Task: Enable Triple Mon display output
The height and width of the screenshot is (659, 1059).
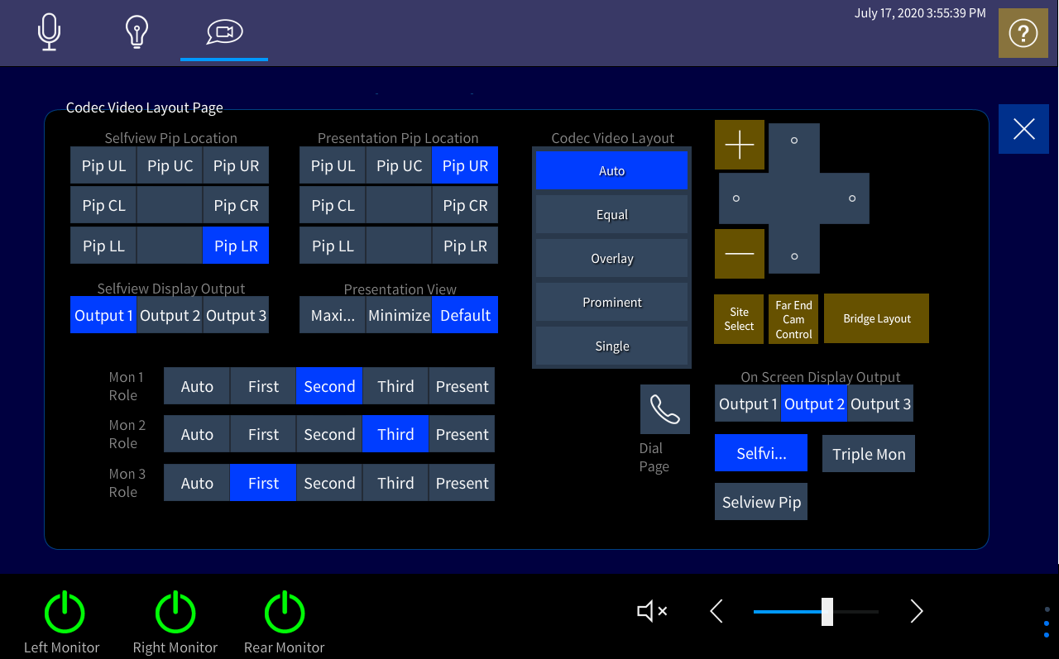Action: [868, 453]
